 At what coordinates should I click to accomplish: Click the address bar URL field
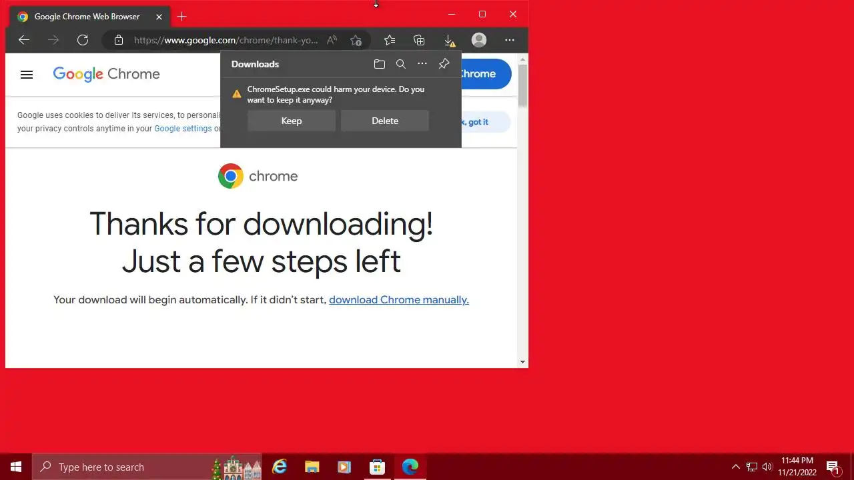coord(226,40)
